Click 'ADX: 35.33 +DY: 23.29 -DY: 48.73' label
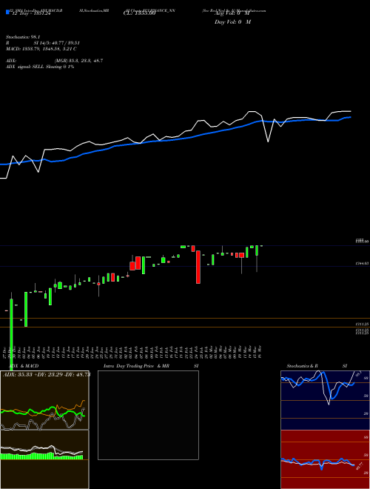Image resolution: width=370 pixels, height=489 pixels. coord(47,375)
